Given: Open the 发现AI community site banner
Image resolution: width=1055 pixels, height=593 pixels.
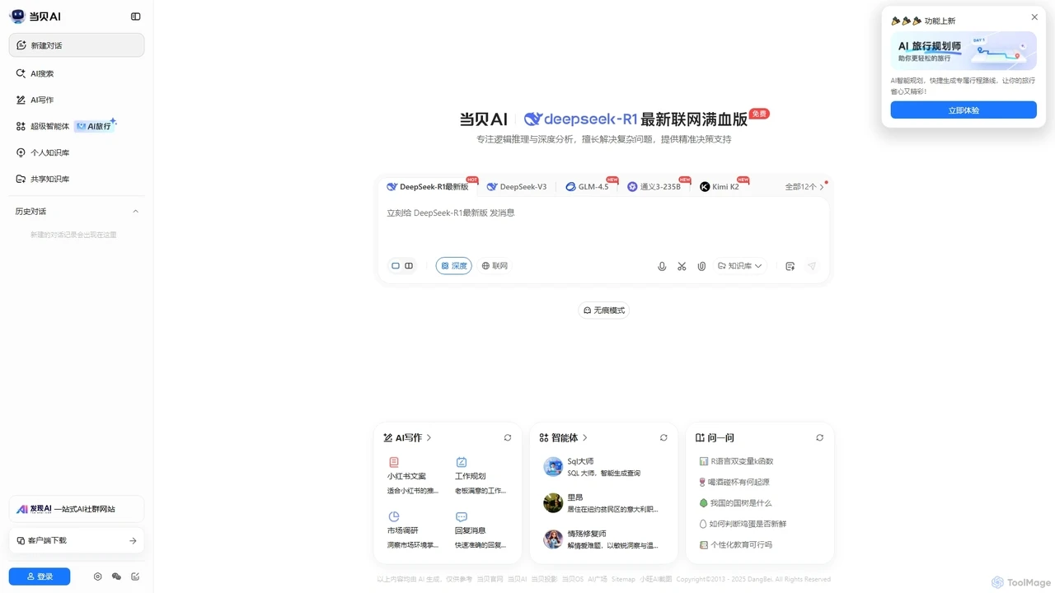Looking at the screenshot, I should pyautogui.click(x=77, y=509).
